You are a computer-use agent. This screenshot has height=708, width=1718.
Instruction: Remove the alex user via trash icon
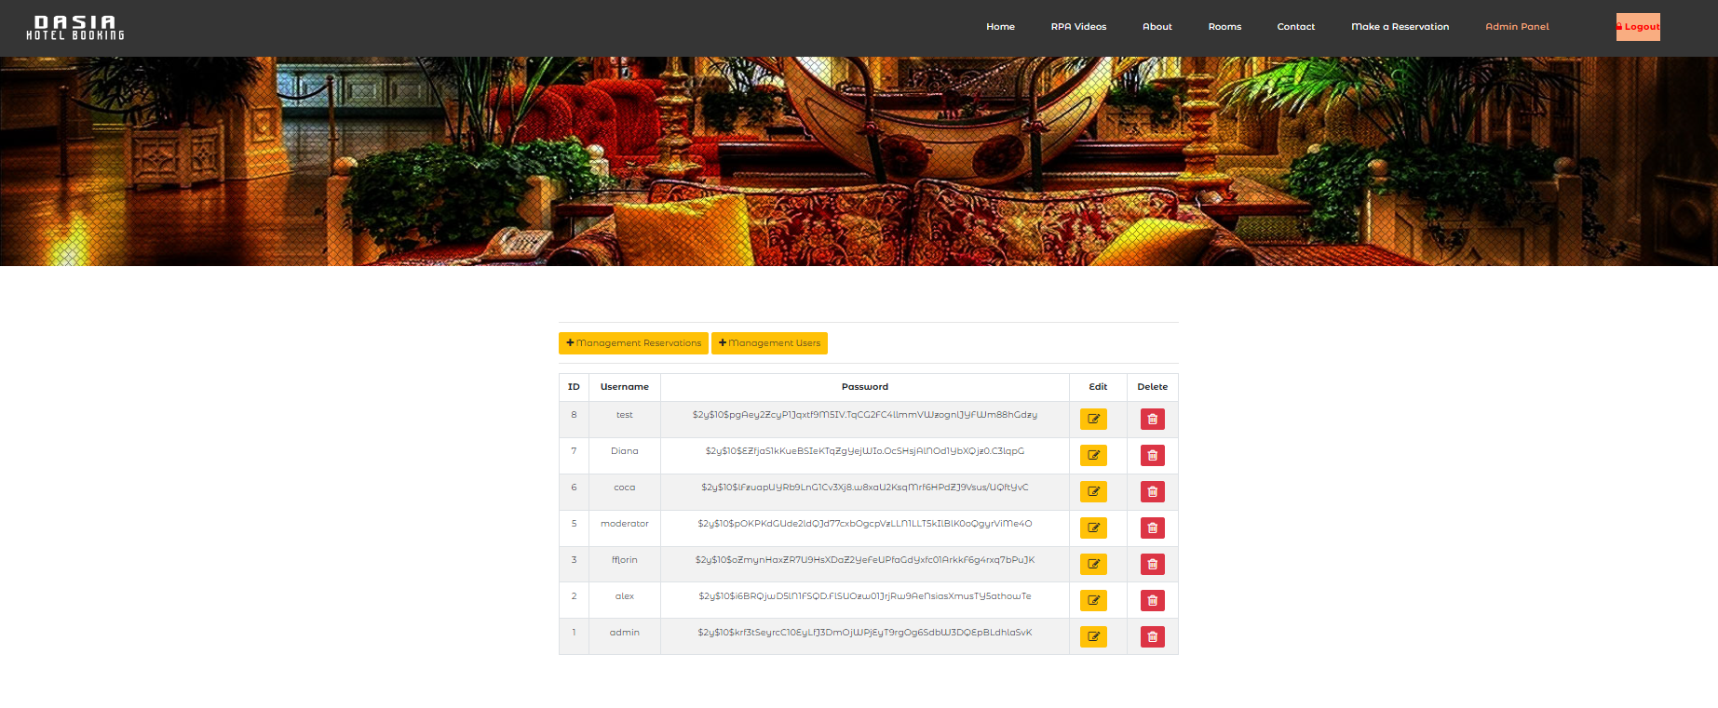tap(1152, 600)
